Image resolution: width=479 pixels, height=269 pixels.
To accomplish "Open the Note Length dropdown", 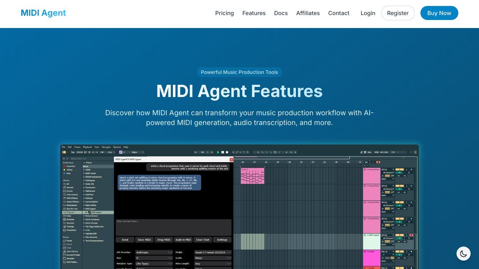I will (212, 263).
